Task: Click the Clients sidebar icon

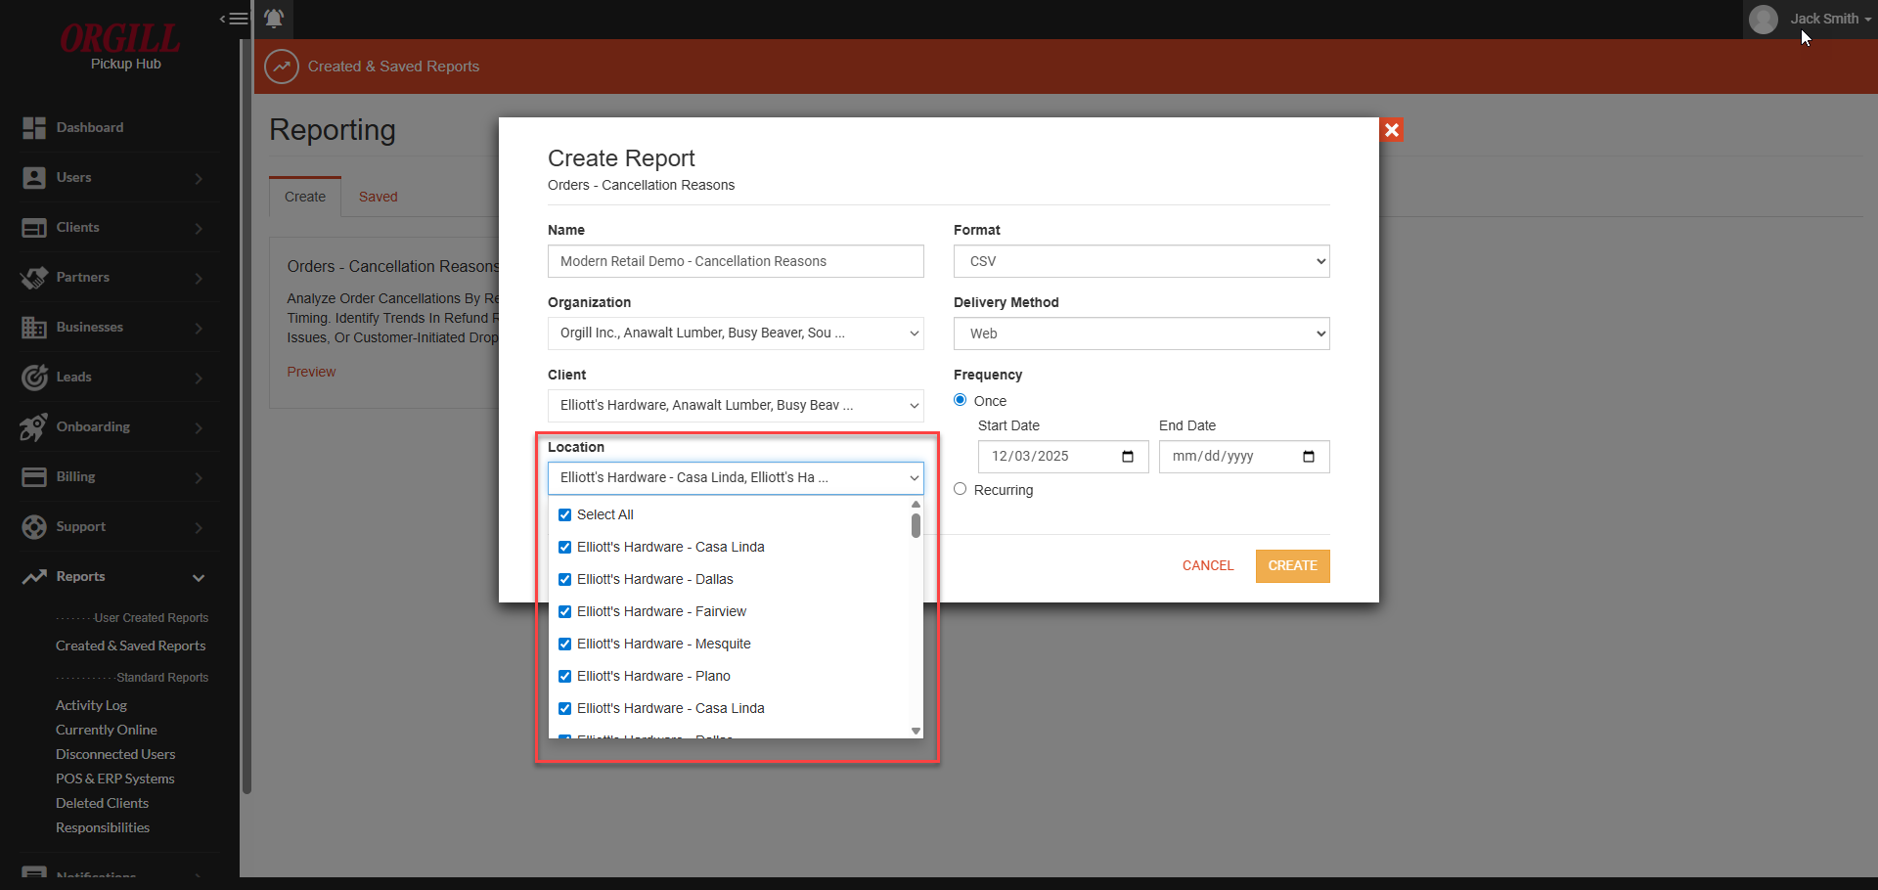Action: click(x=34, y=228)
